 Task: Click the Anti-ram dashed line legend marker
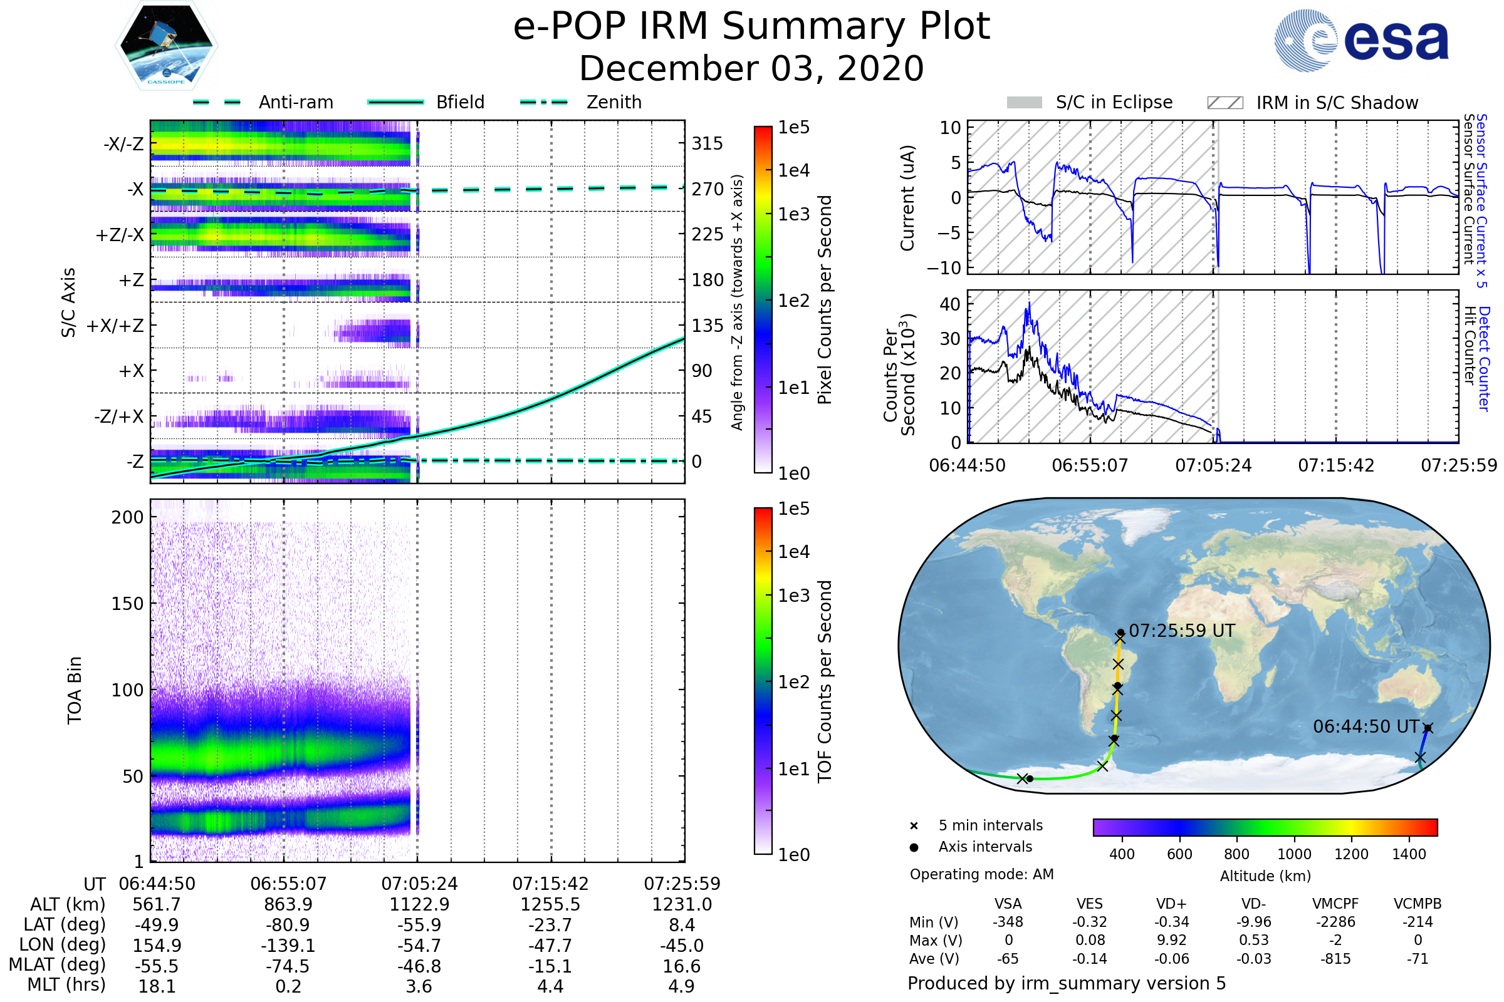217,102
